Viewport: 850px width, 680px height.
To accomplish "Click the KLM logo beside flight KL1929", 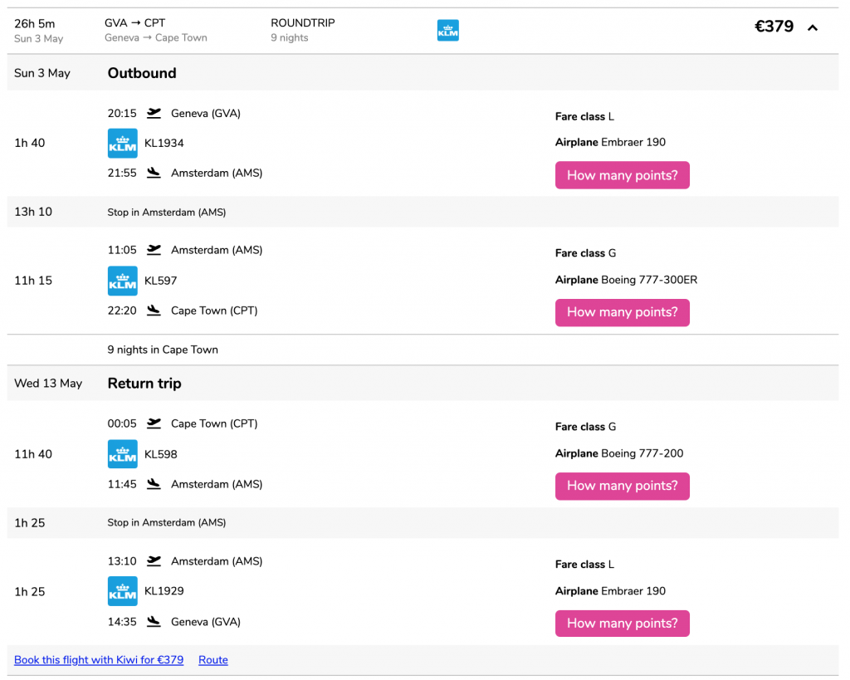I will pyautogui.click(x=123, y=591).
